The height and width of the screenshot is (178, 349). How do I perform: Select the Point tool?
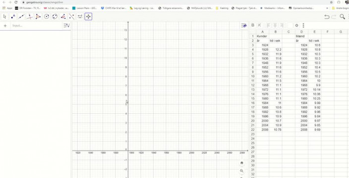tap(13, 17)
